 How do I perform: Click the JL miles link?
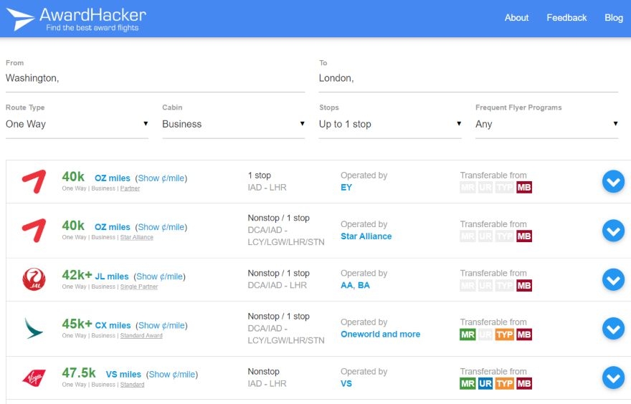111,276
